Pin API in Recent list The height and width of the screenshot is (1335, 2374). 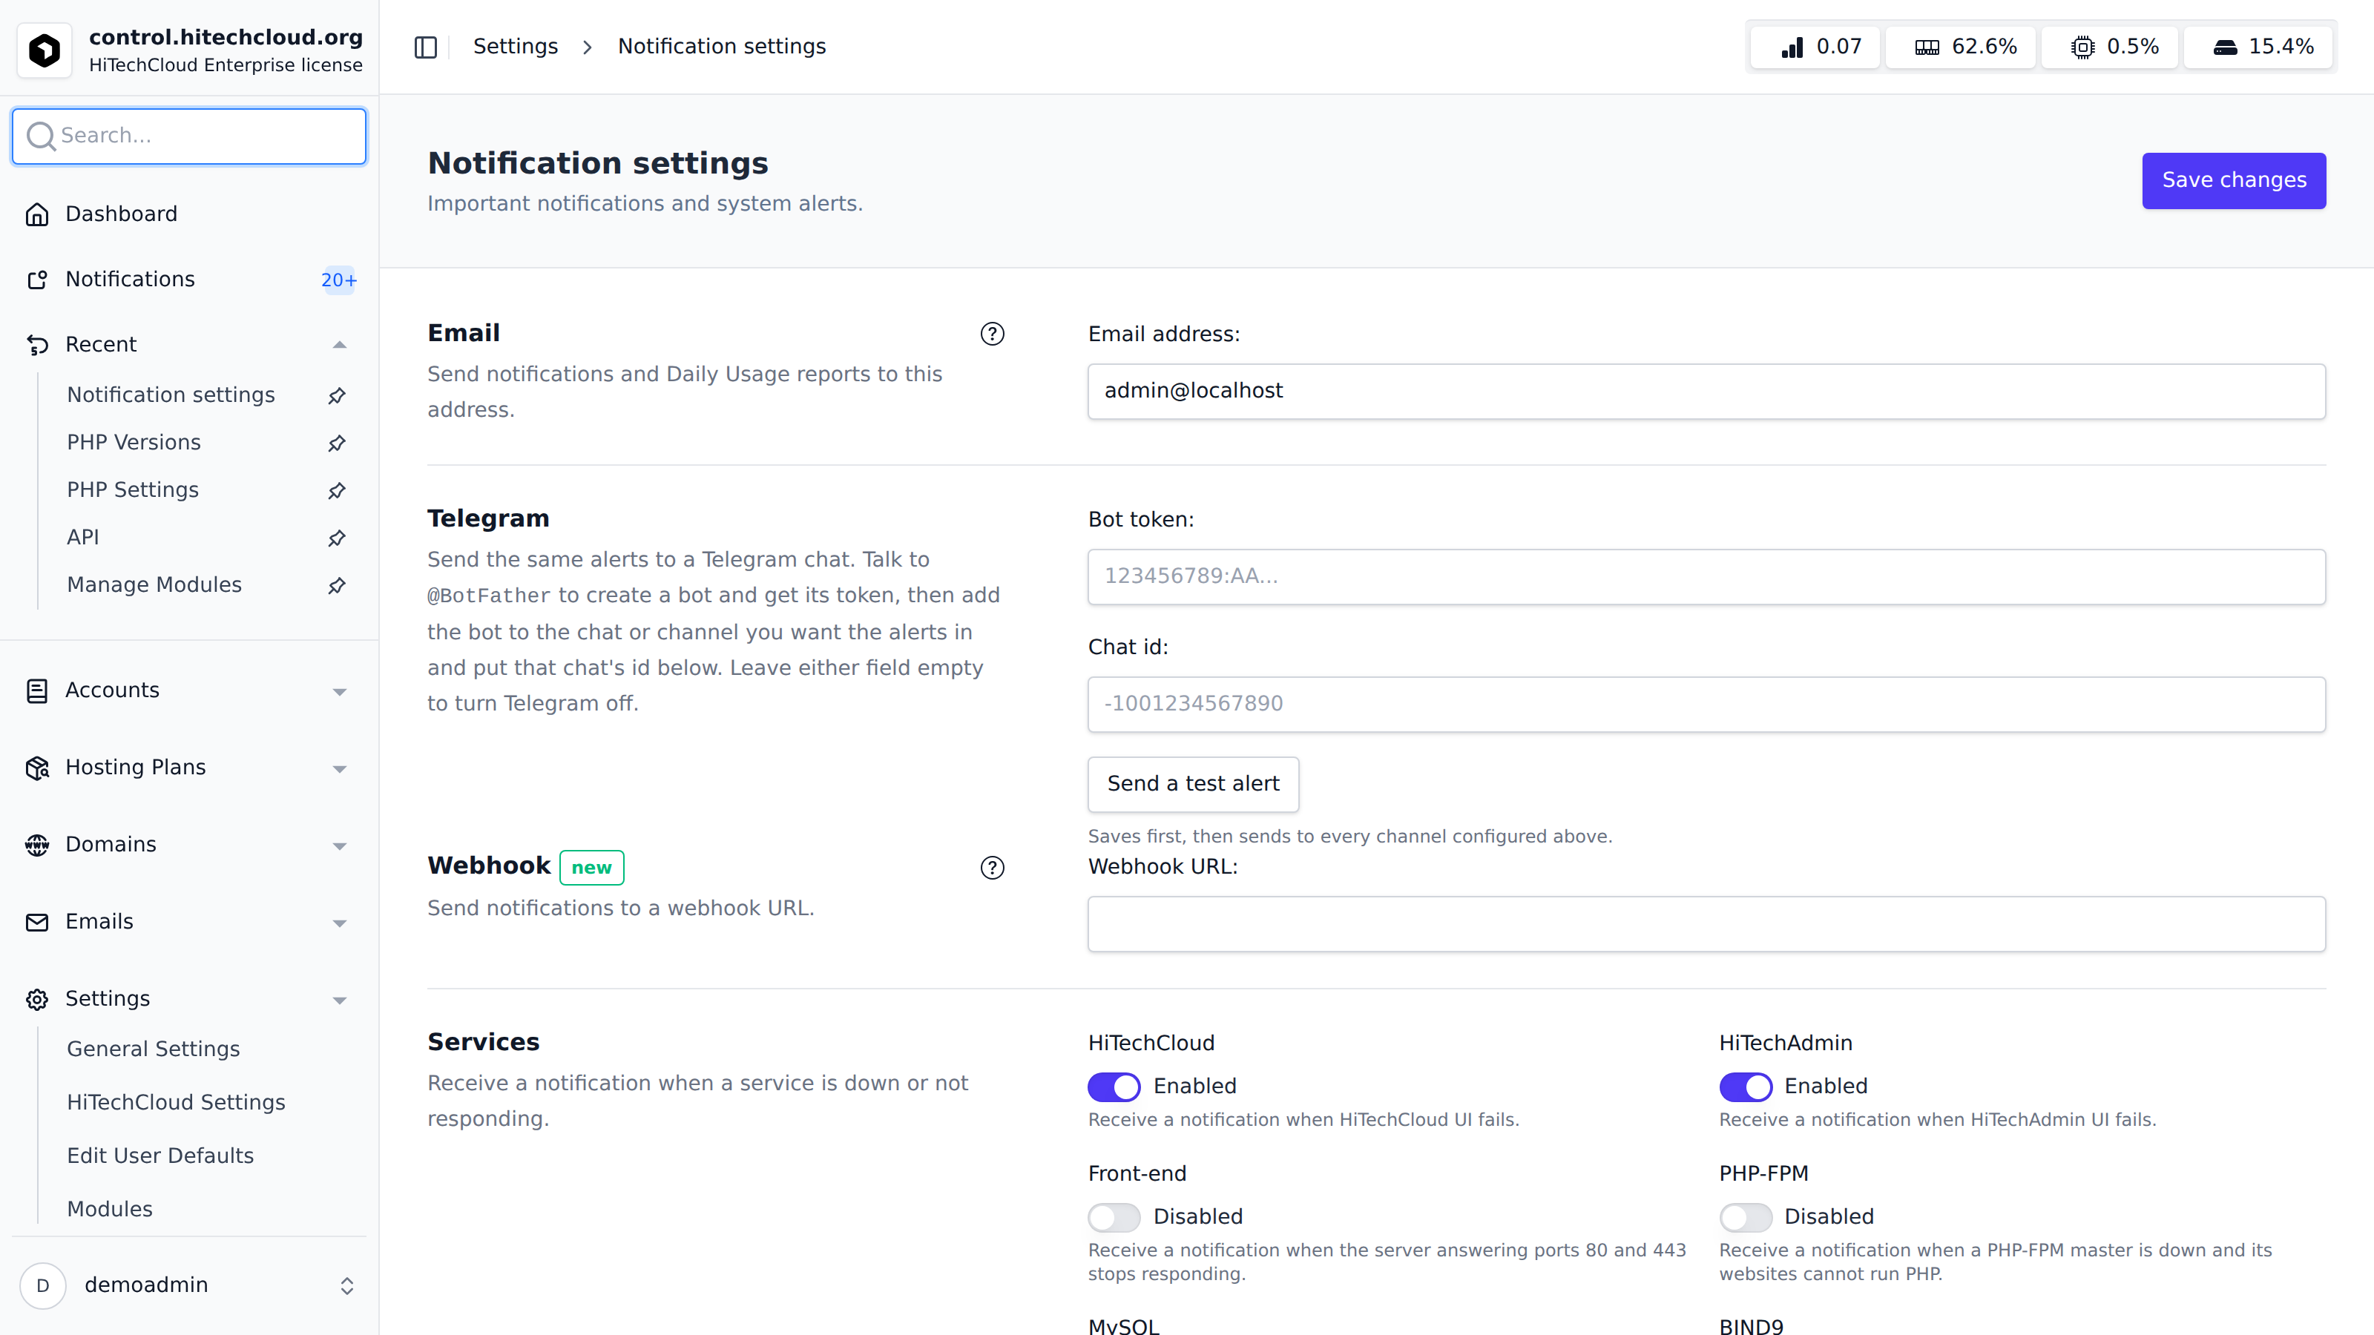(338, 538)
